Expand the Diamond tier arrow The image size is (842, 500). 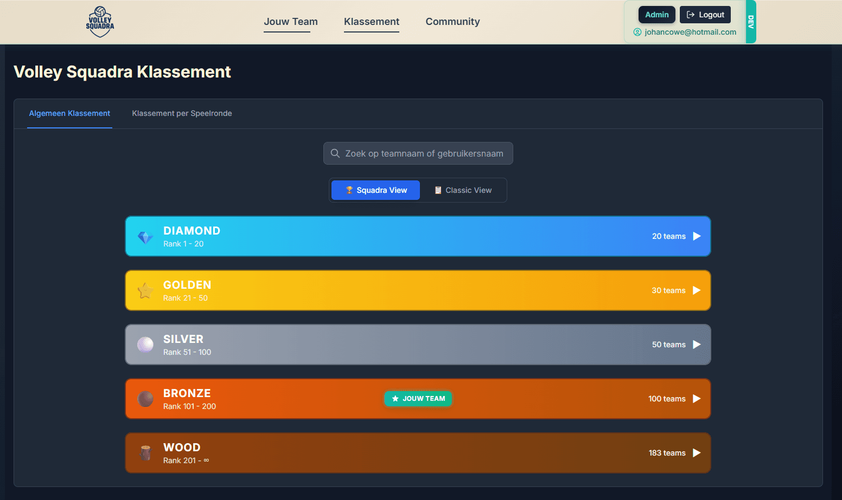coord(697,236)
